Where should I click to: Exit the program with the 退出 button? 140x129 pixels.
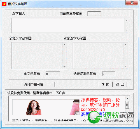pos(120,84)
